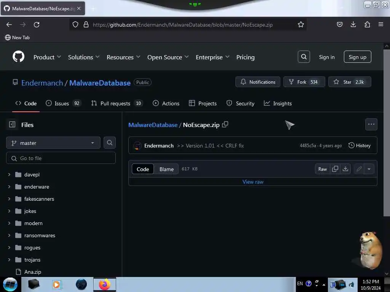
Task: Click the pencil edit file icon
Action: tap(359, 169)
